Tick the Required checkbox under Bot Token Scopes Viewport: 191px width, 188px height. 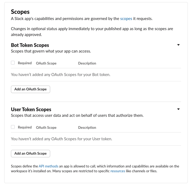tap(13, 63)
